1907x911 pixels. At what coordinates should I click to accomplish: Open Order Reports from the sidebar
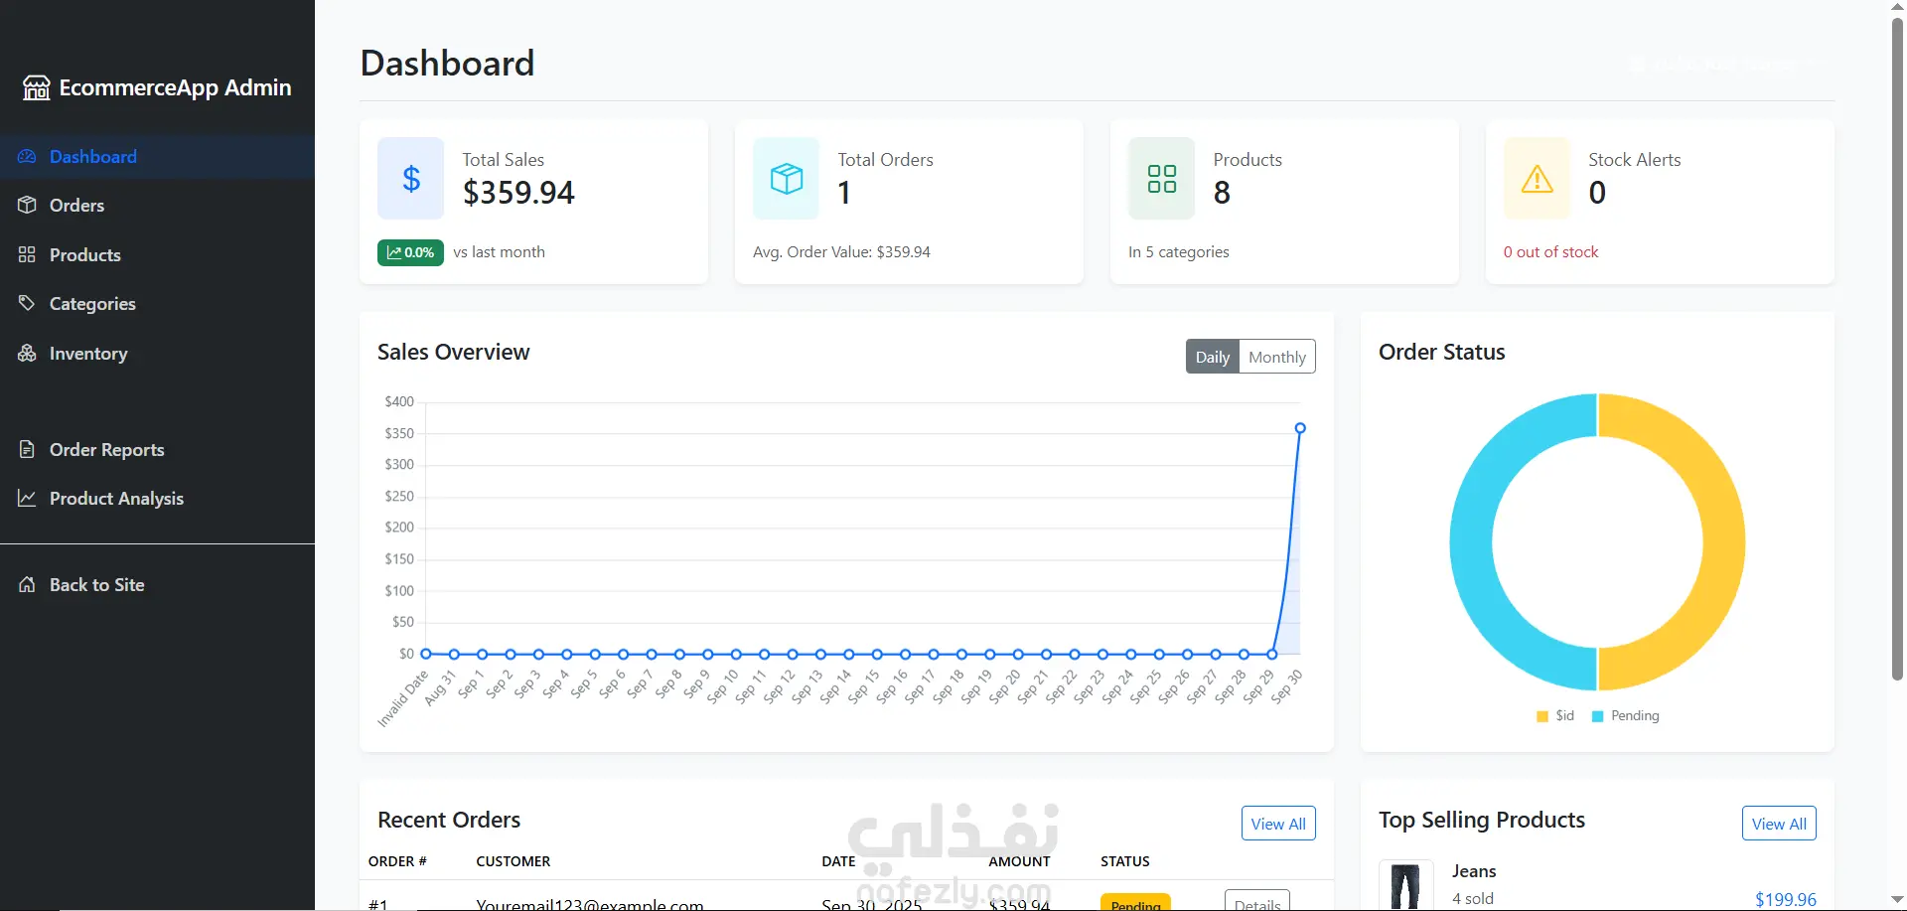point(157,449)
